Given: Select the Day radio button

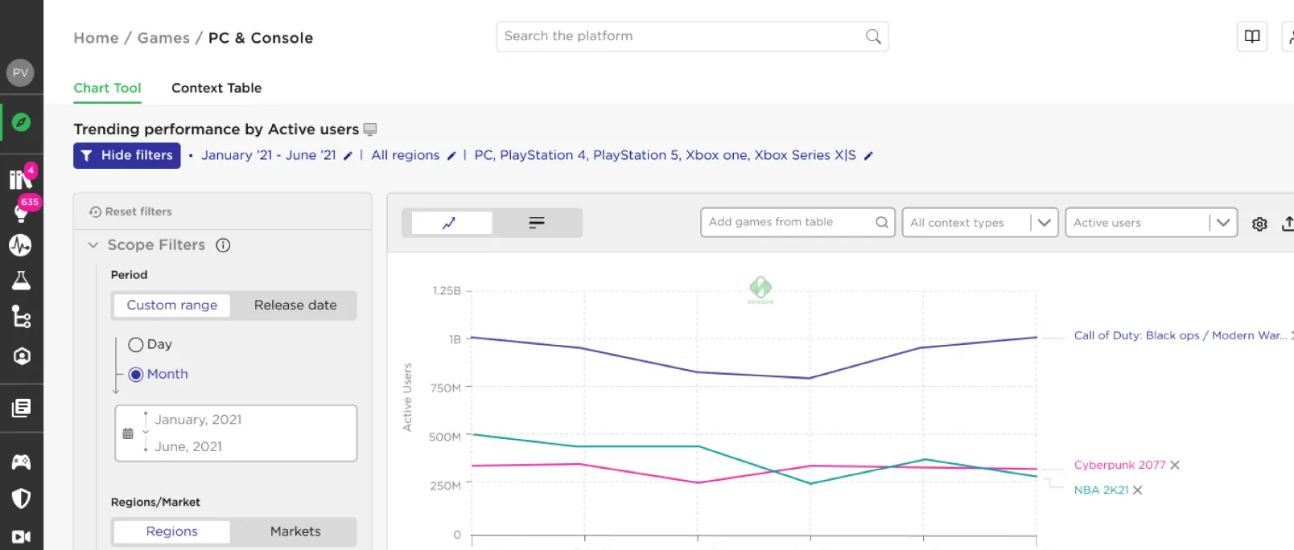Looking at the screenshot, I should pos(136,344).
